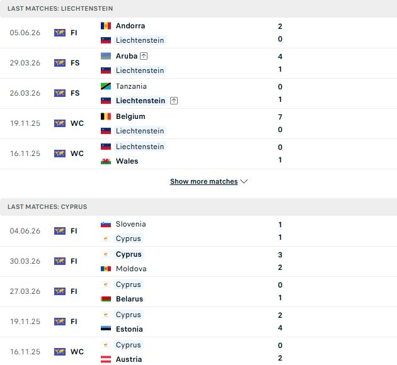Click the Andorra flag icon

pyautogui.click(x=106, y=26)
